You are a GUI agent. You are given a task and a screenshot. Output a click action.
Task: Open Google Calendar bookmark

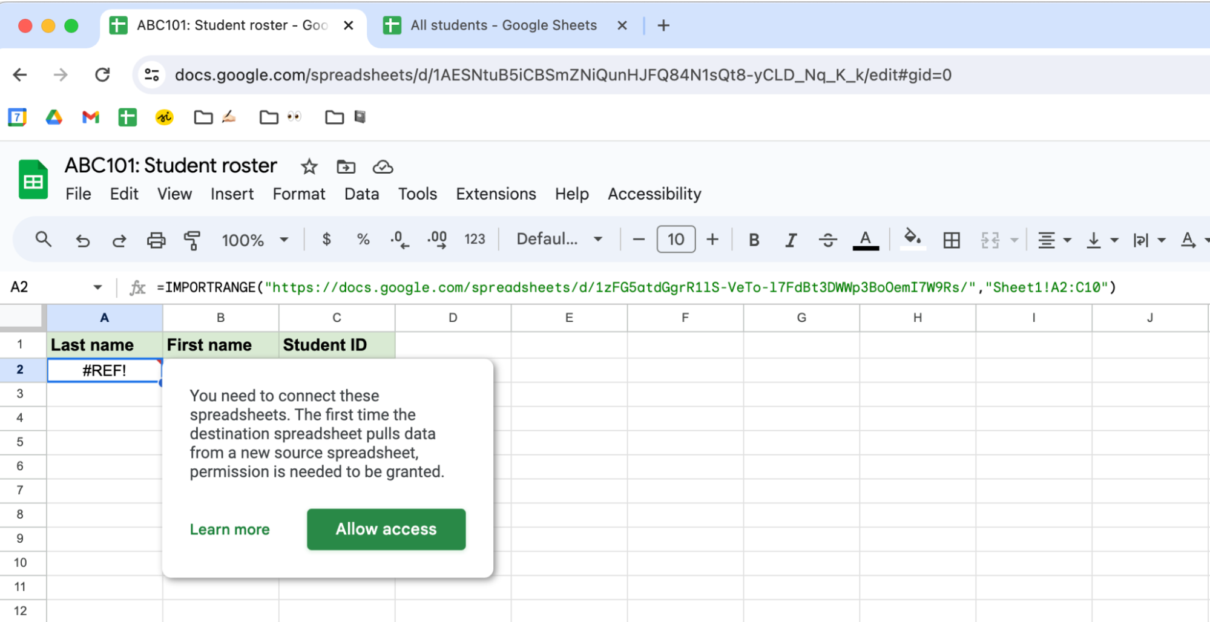[x=17, y=117]
